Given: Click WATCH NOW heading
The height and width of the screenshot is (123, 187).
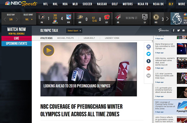Looking at the screenshot, I should pos(17,29).
